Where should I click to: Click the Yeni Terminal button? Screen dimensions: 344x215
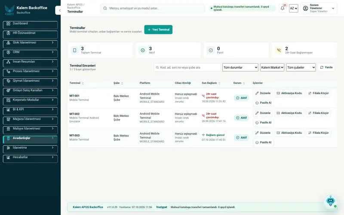[158, 30]
